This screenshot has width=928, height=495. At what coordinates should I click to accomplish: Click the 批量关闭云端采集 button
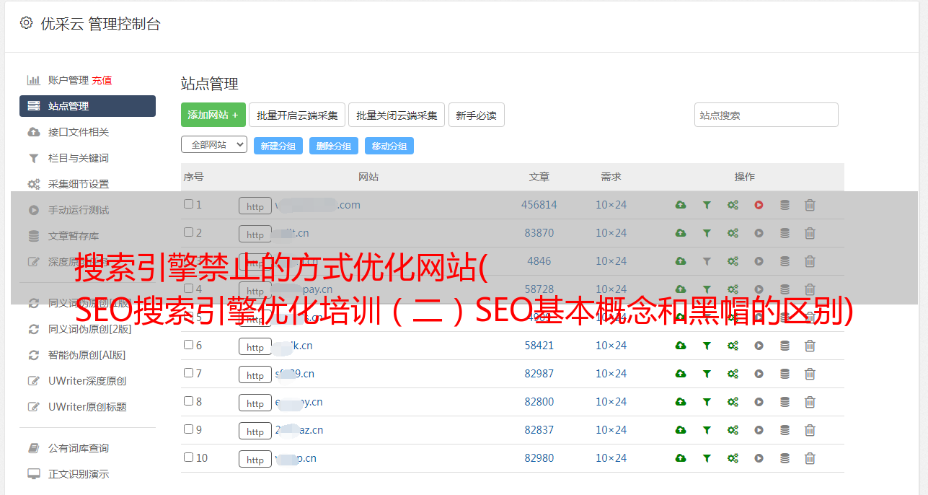[x=397, y=115]
